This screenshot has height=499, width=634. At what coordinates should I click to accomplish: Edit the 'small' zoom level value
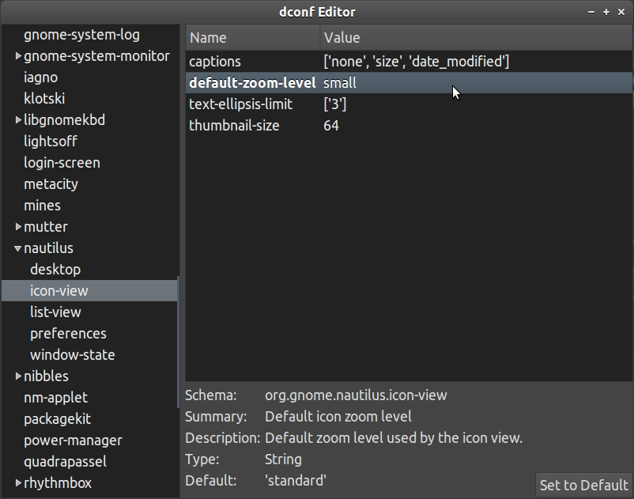(340, 83)
